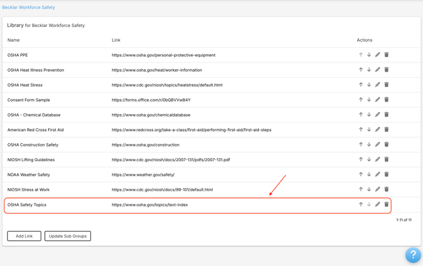Move NIOSH Lifting Guidelines down

[x=369, y=159]
